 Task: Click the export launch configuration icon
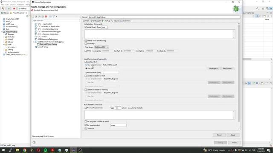click(40, 17)
